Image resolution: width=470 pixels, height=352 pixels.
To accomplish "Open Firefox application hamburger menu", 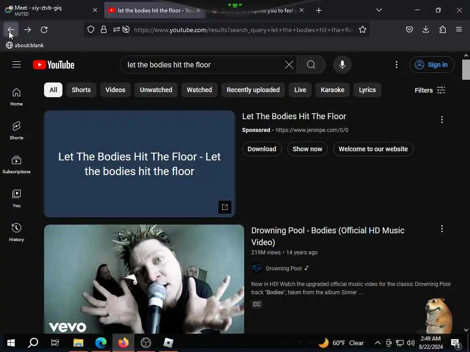I will point(459,29).
